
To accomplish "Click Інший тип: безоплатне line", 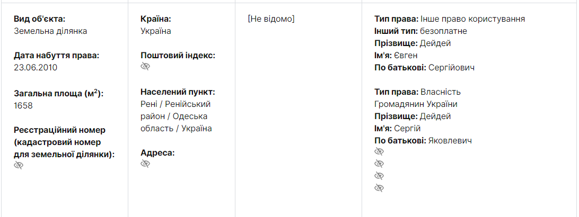I will 420,31.
